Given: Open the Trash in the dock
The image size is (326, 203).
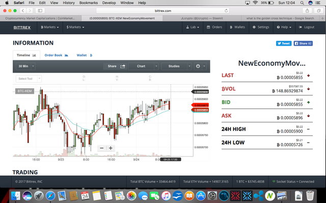Looking at the screenshot, I should point(310,195).
